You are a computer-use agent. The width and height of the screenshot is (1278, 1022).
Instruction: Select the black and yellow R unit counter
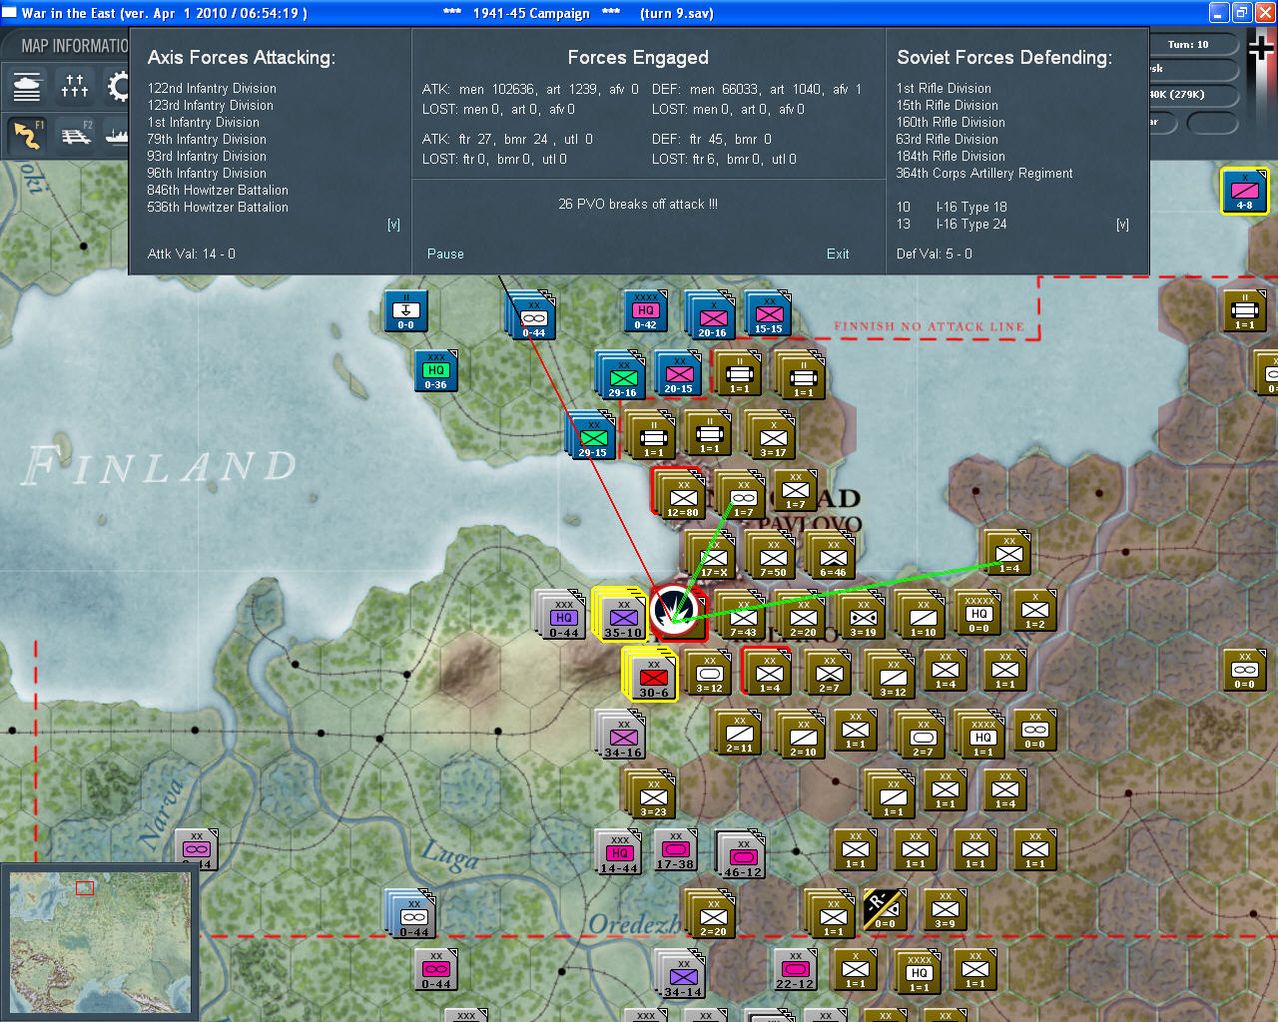[x=884, y=908]
